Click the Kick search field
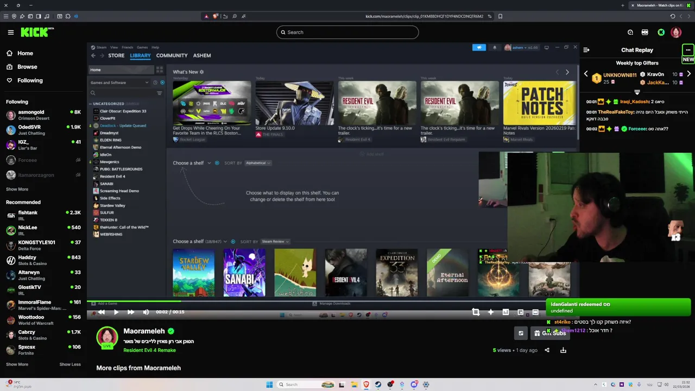 point(347,32)
